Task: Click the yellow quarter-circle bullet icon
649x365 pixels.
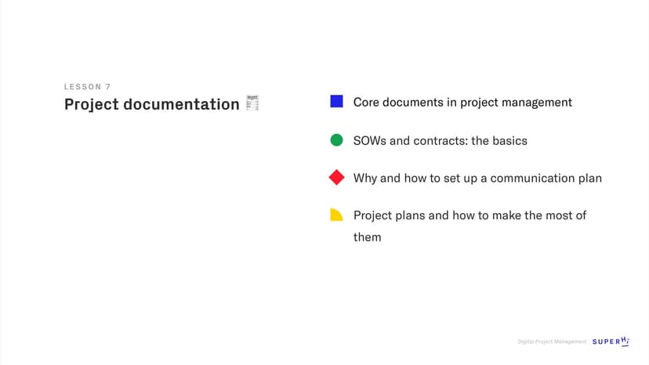Action: 337,215
